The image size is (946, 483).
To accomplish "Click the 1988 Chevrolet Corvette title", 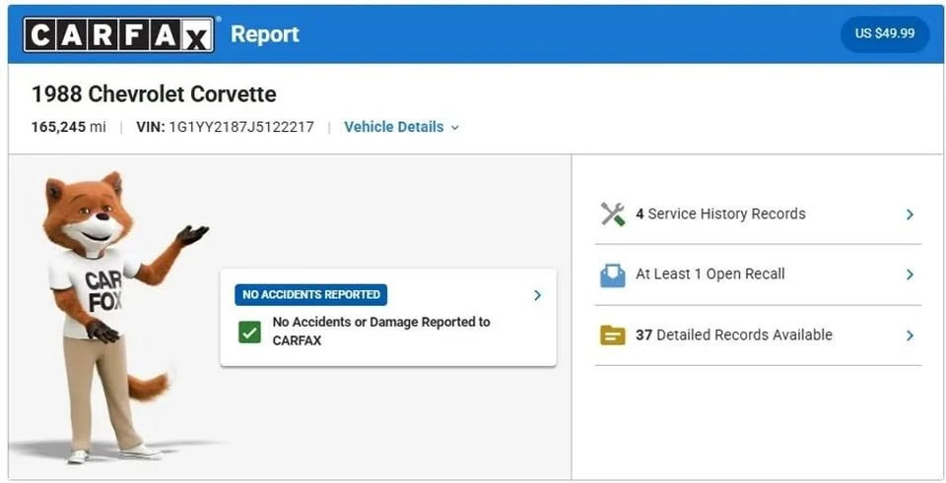I will [154, 94].
